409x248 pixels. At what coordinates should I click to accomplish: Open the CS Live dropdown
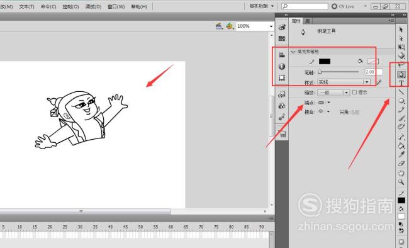pyautogui.click(x=365, y=6)
